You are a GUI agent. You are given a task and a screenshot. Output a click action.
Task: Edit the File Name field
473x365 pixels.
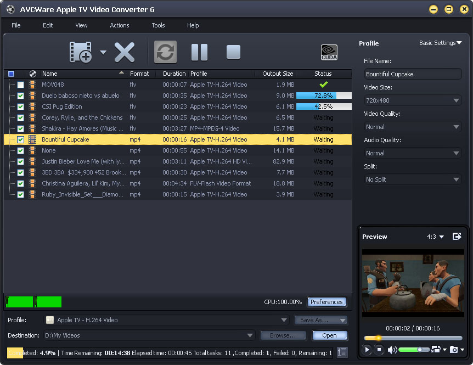413,74
